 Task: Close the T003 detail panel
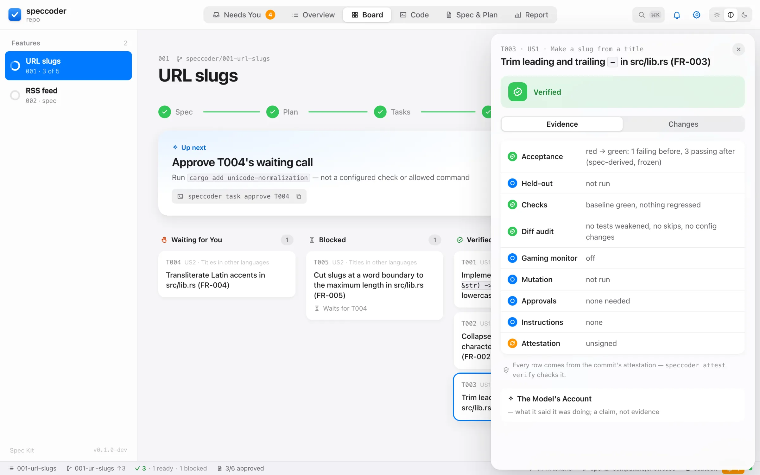[x=738, y=49]
